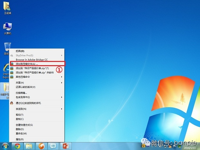Click the orange round app icon on the taskbar

click(x=41, y=146)
